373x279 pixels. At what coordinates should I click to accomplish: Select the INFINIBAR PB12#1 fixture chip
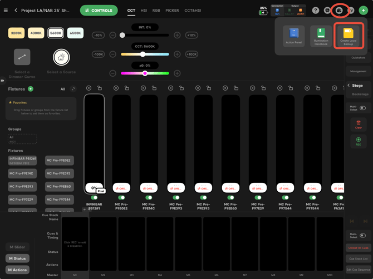pyautogui.click(x=22, y=161)
